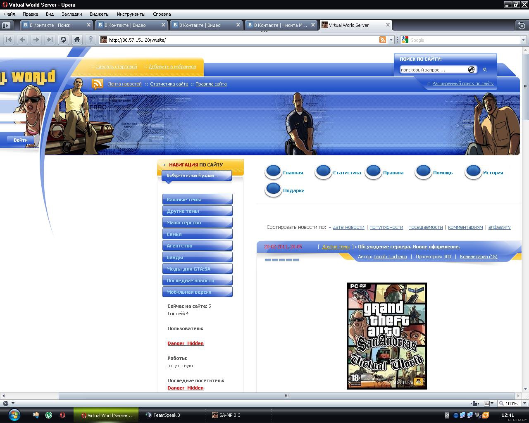This screenshot has height=423, width=529.
Task: Click the language indicator in system tray
Action: click(x=447, y=415)
